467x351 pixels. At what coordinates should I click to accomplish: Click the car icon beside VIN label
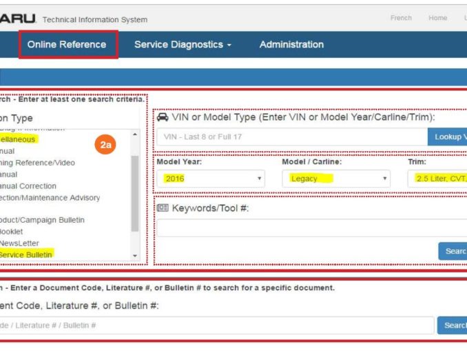[x=163, y=117]
